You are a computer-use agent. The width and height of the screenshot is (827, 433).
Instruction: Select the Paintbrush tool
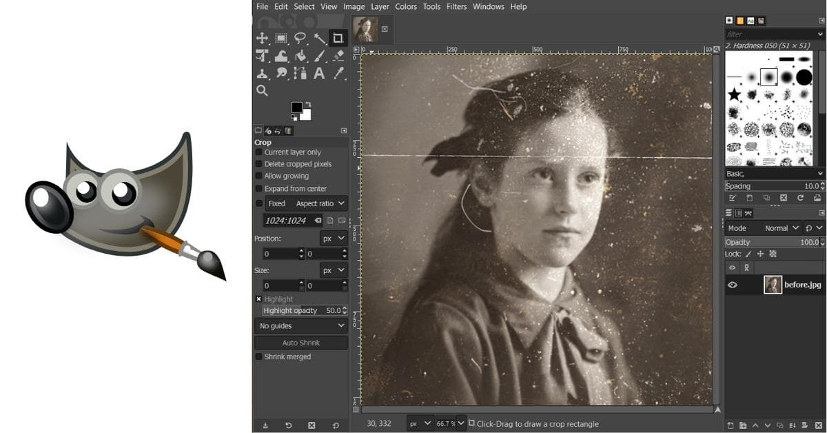320,56
